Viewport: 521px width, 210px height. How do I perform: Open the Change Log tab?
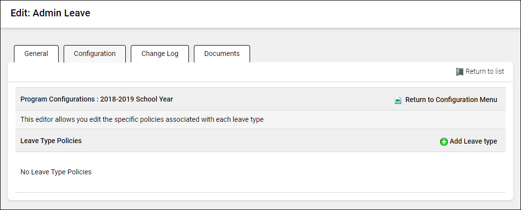pyautogui.click(x=160, y=54)
